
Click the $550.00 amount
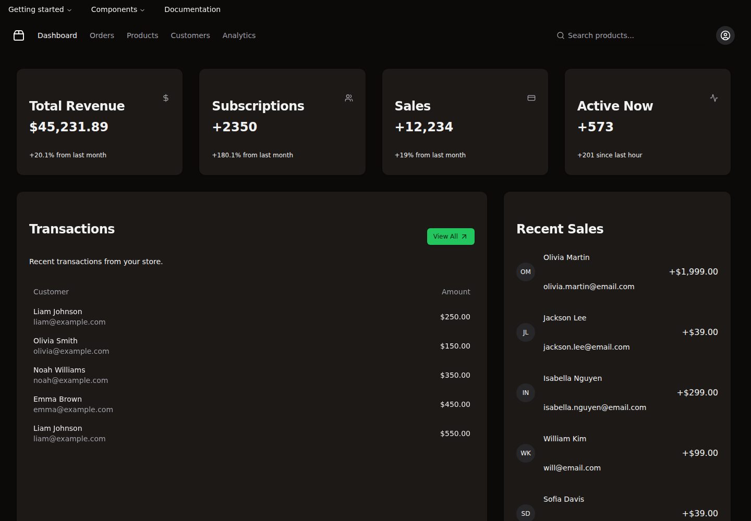(455, 433)
